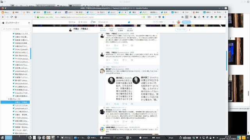Reload the current Twitter page
This screenshot has width=250, height=140.
[11, 17]
